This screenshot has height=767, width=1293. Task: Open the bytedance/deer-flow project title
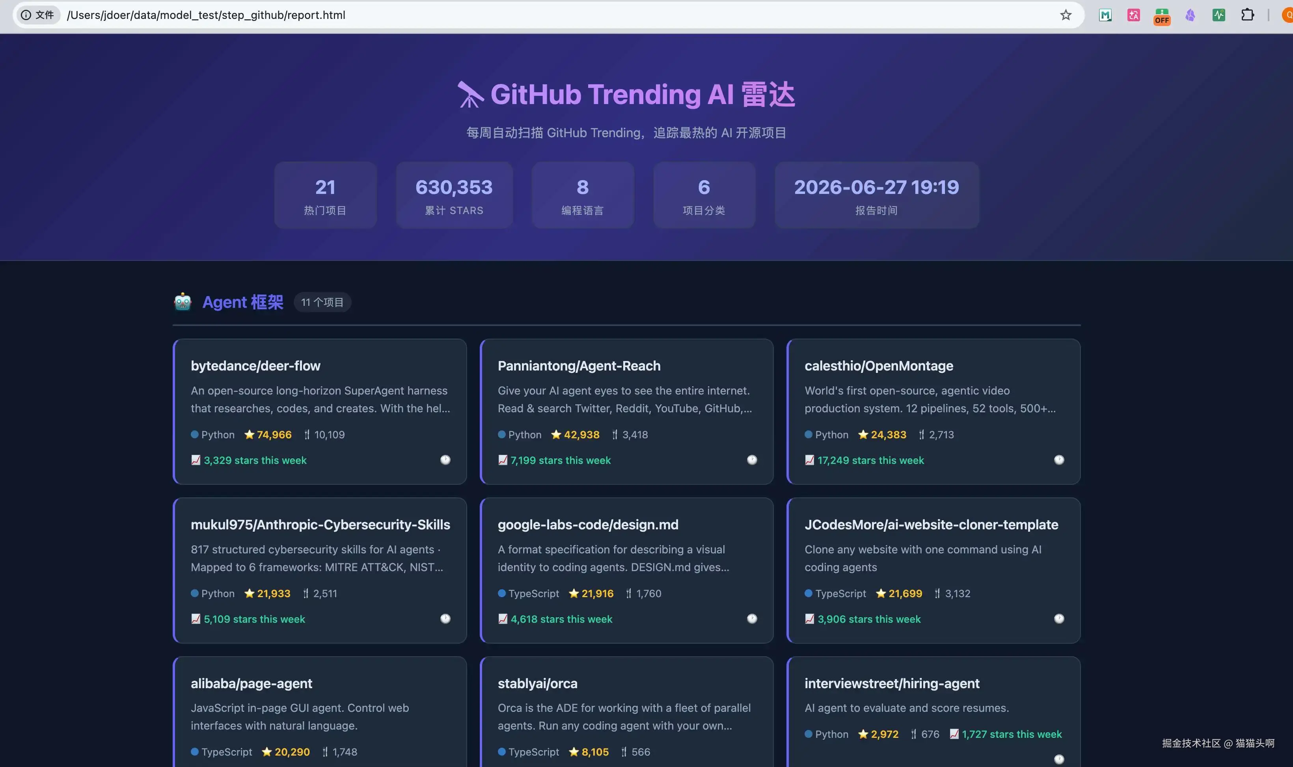tap(255, 365)
